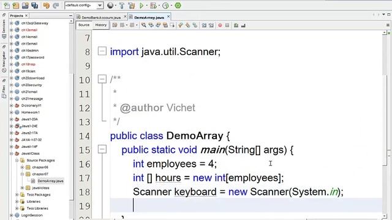The height and width of the screenshot is (220, 392).
Task: Toggle Highlight Search in the editor toolbar
Action: [165, 25]
